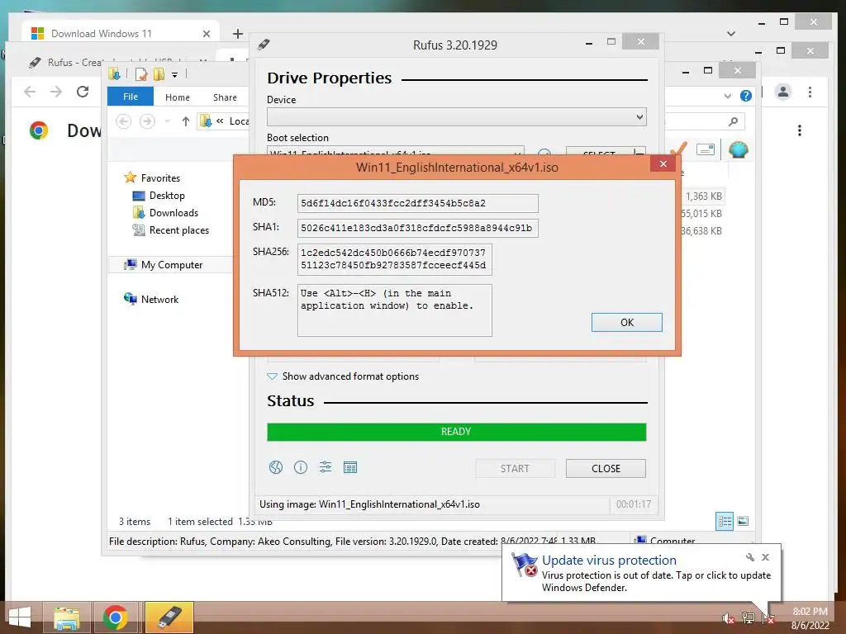Click Explorer search magnifier icon
This screenshot has height=634, width=846.
[x=733, y=121]
